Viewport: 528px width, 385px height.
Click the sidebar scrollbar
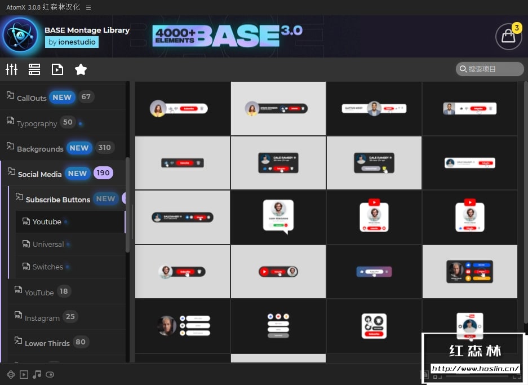[x=127, y=205]
